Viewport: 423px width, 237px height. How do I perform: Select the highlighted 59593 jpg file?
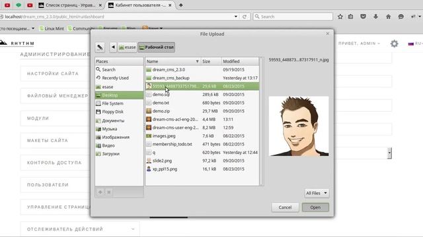202,86
